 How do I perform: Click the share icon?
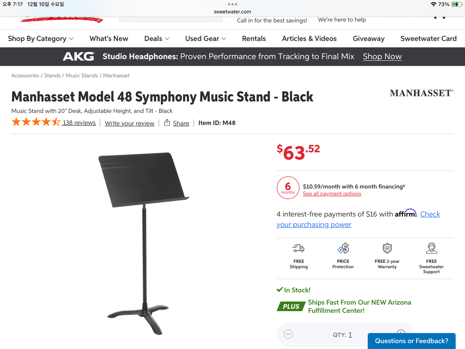click(x=167, y=123)
